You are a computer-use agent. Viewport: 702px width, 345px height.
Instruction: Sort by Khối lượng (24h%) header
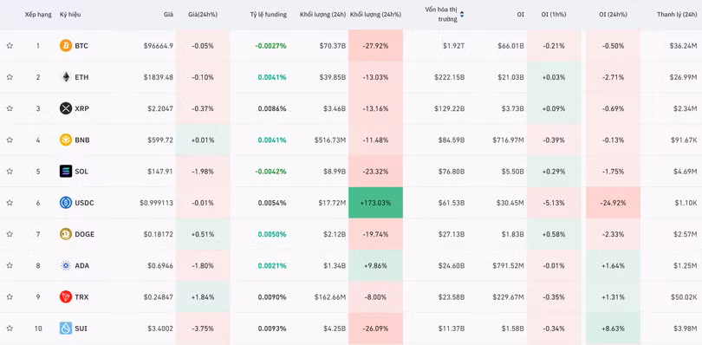click(375, 15)
